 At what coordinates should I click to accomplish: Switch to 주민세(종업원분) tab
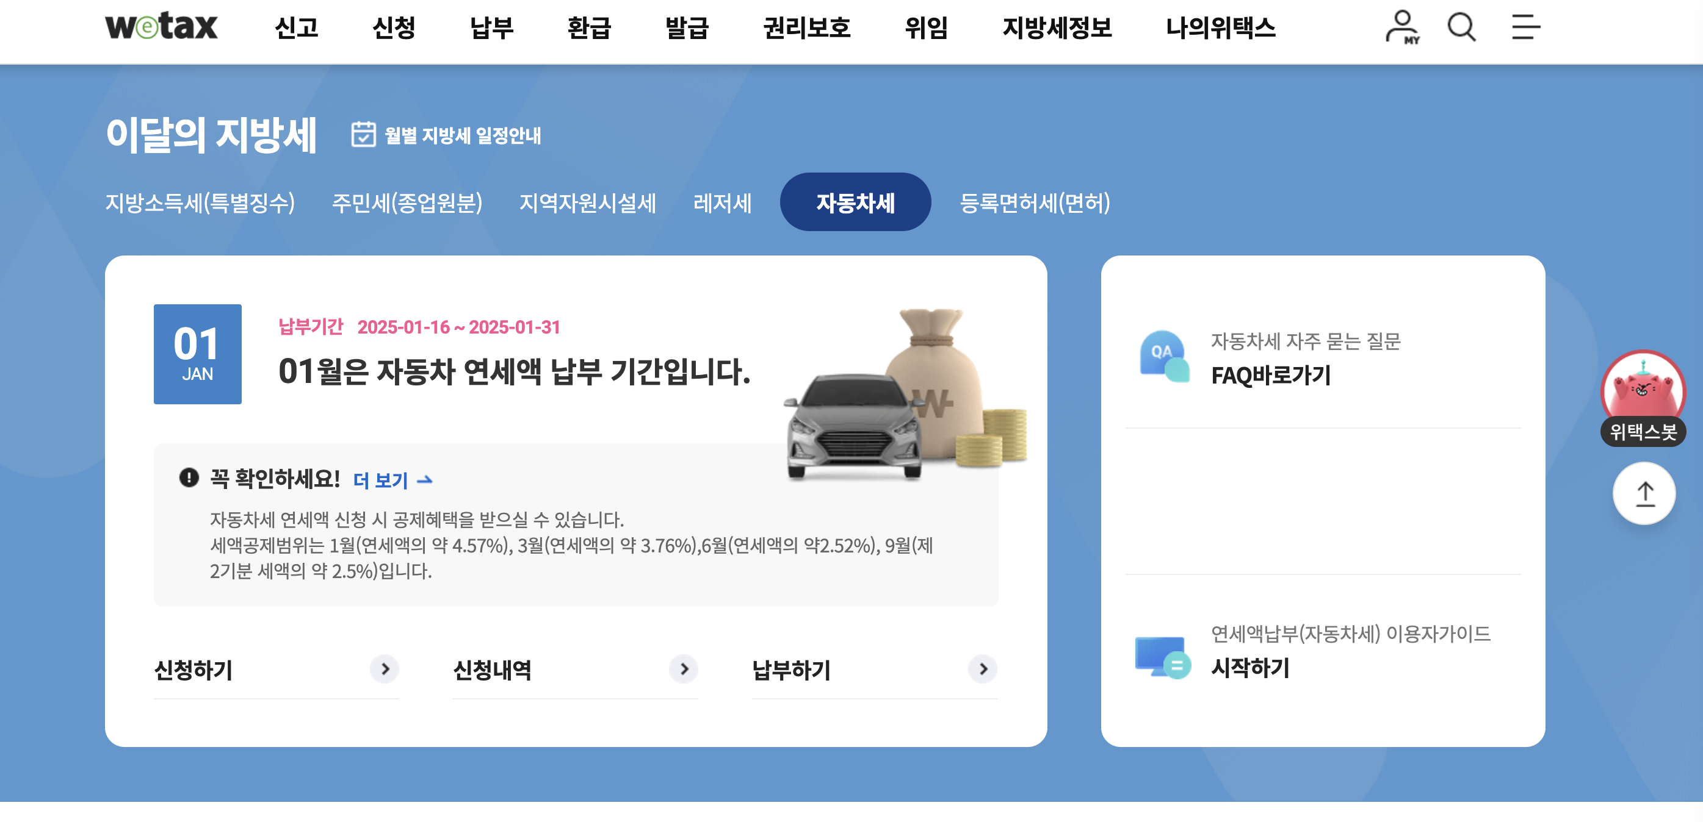click(x=407, y=202)
